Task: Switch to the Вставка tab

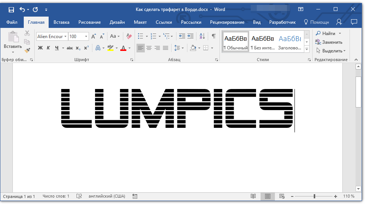Action: click(x=61, y=22)
